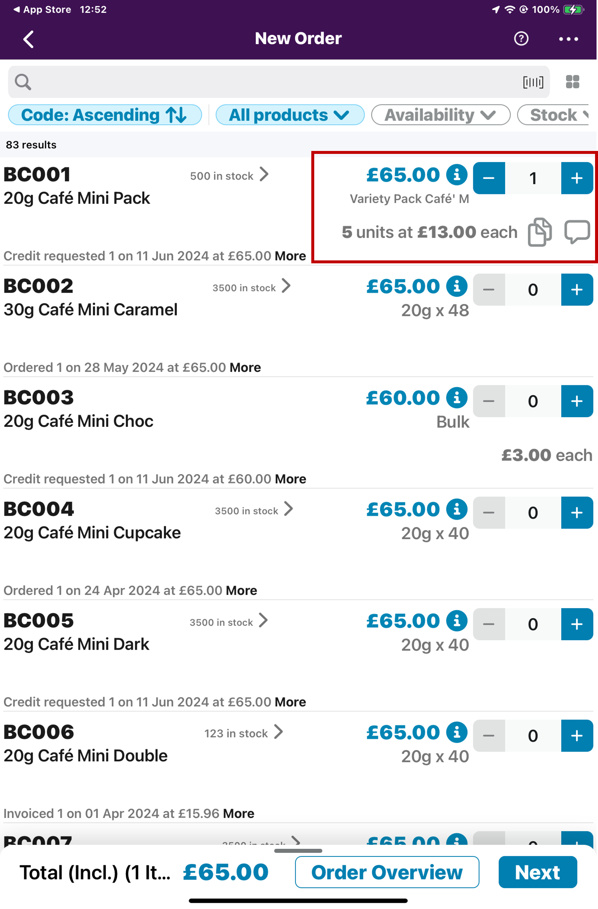Switch to grid view layout
Screen dimensions: 598x909
pyautogui.click(x=572, y=82)
